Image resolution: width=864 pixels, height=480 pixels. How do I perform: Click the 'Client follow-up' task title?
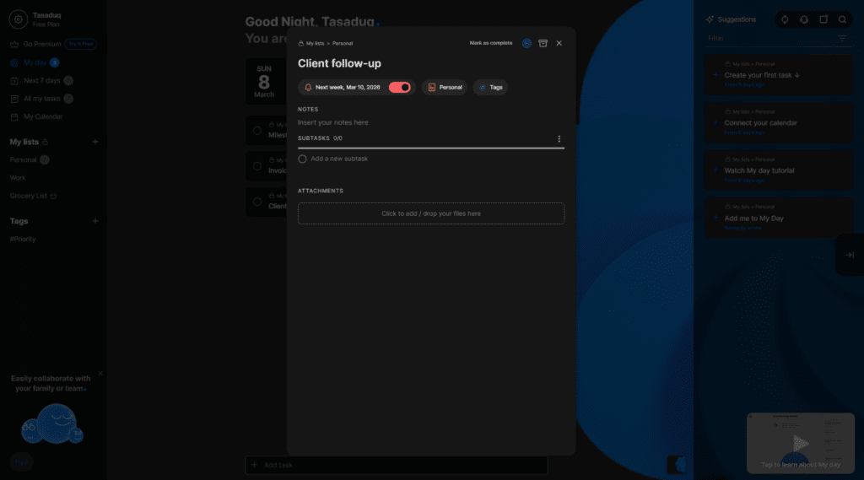(339, 63)
